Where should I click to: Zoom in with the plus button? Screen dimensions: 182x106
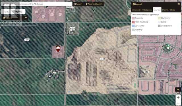click(178, 97)
